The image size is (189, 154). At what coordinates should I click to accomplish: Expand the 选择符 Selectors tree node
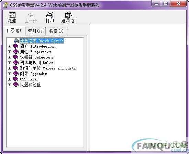pos(9,57)
